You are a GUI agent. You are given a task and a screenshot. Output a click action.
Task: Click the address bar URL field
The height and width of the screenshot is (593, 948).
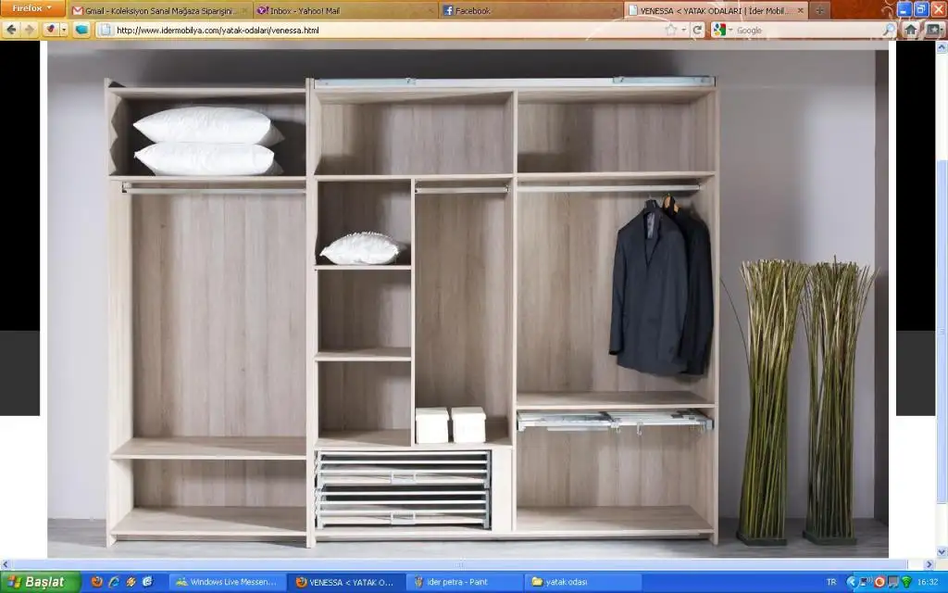click(370, 30)
